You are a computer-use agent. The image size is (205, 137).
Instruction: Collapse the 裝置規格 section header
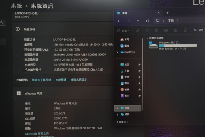[63, 29]
